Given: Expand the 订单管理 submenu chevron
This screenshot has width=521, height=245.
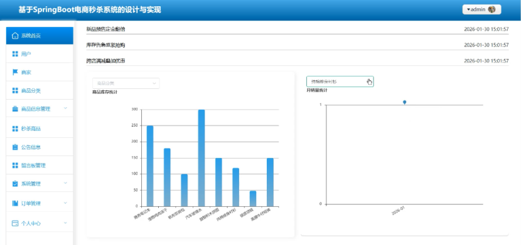Looking at the screenshot, I should point(65,202).
